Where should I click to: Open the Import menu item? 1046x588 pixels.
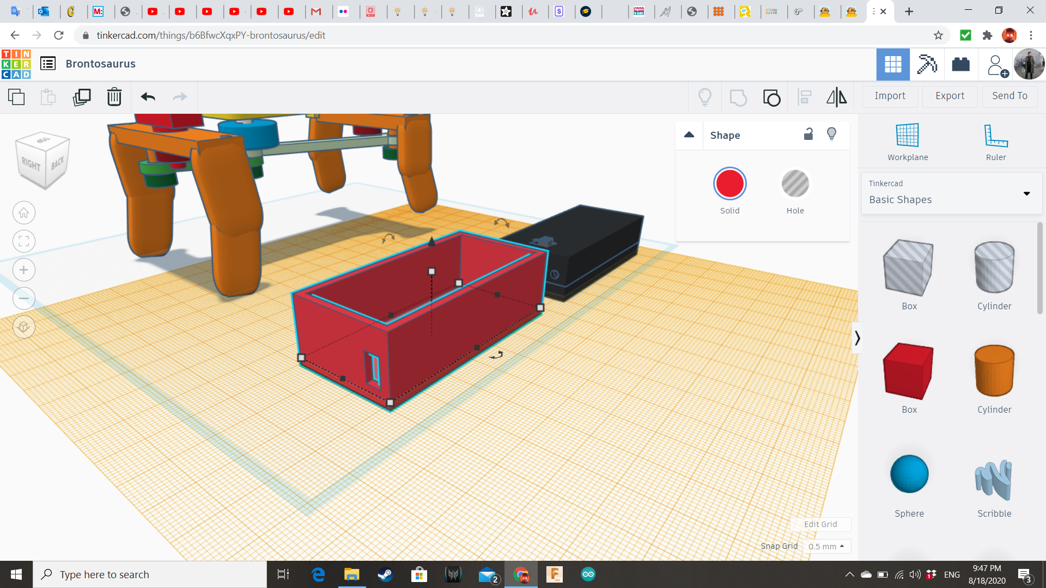click(x=890, y=96)
